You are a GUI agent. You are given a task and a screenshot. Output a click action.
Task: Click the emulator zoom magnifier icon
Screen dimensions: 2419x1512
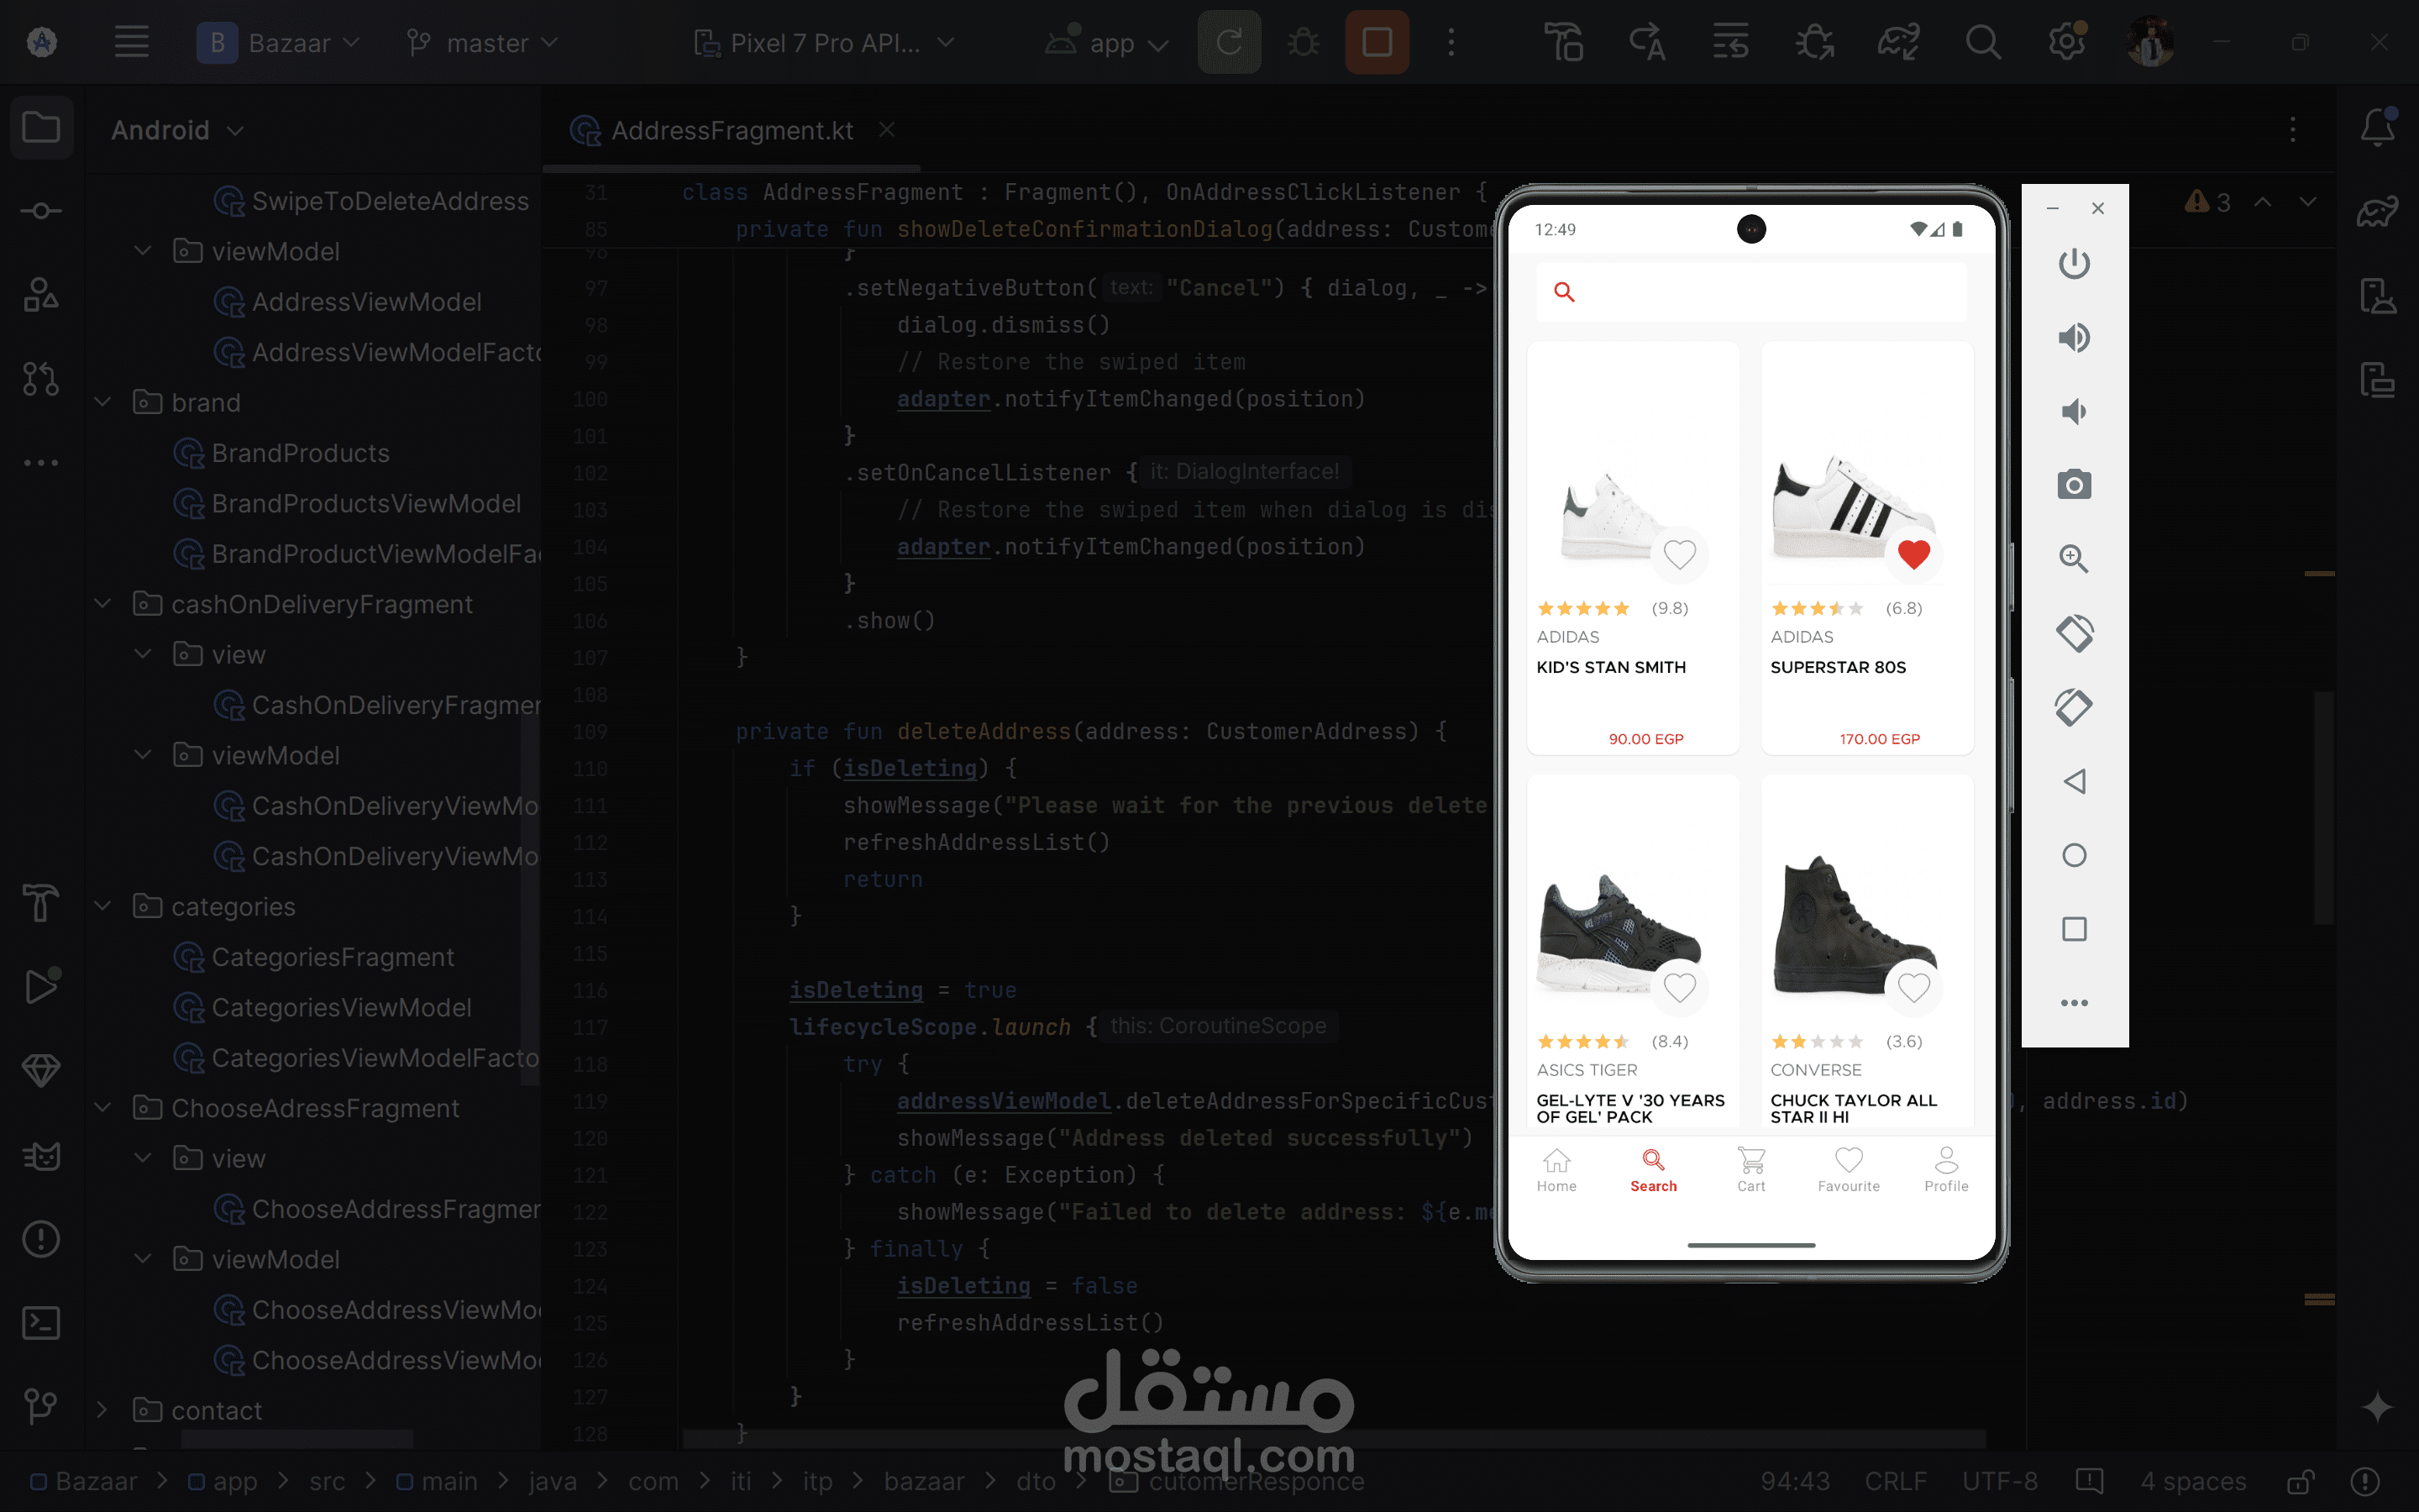click(2073, 559)
